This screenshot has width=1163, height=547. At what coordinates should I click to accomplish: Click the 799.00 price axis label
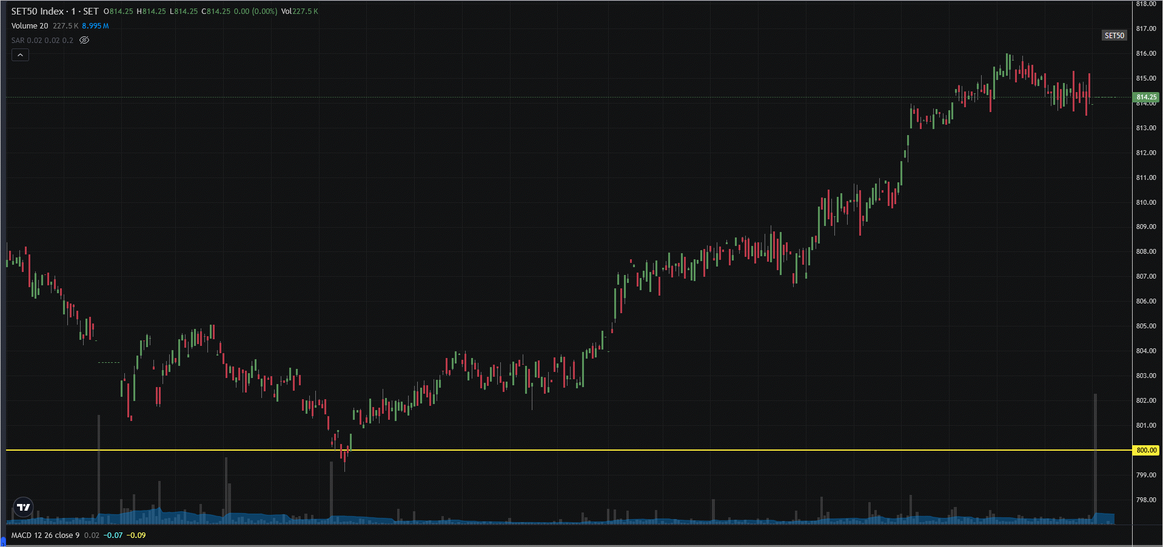point(1146,475)
